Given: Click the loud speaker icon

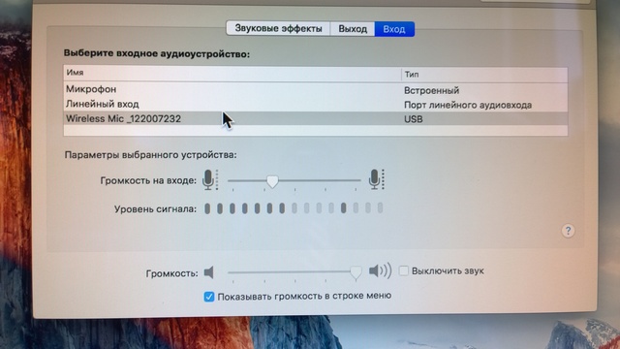Looking at the screenshot, I should click(380, 271).
